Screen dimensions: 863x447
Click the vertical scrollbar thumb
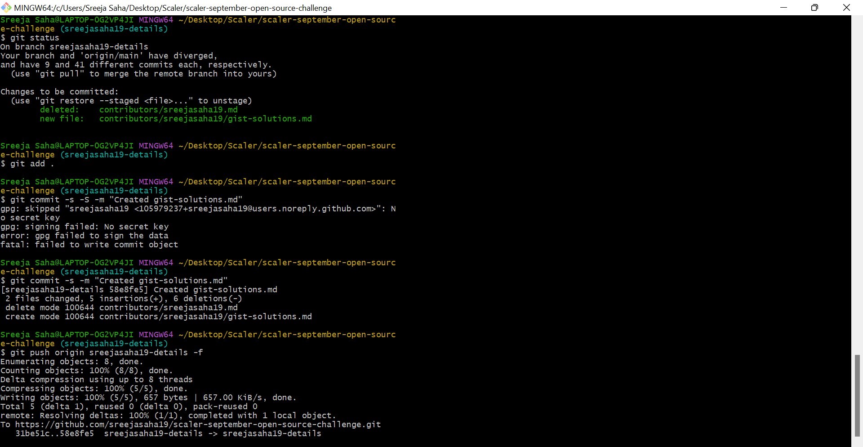(857, 395)
